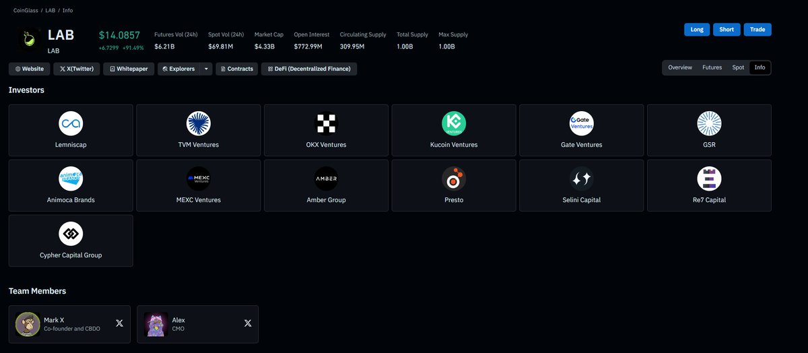808x353 pixels.
Task: Click the +91.49% price change text
Action: coord(133,48)
